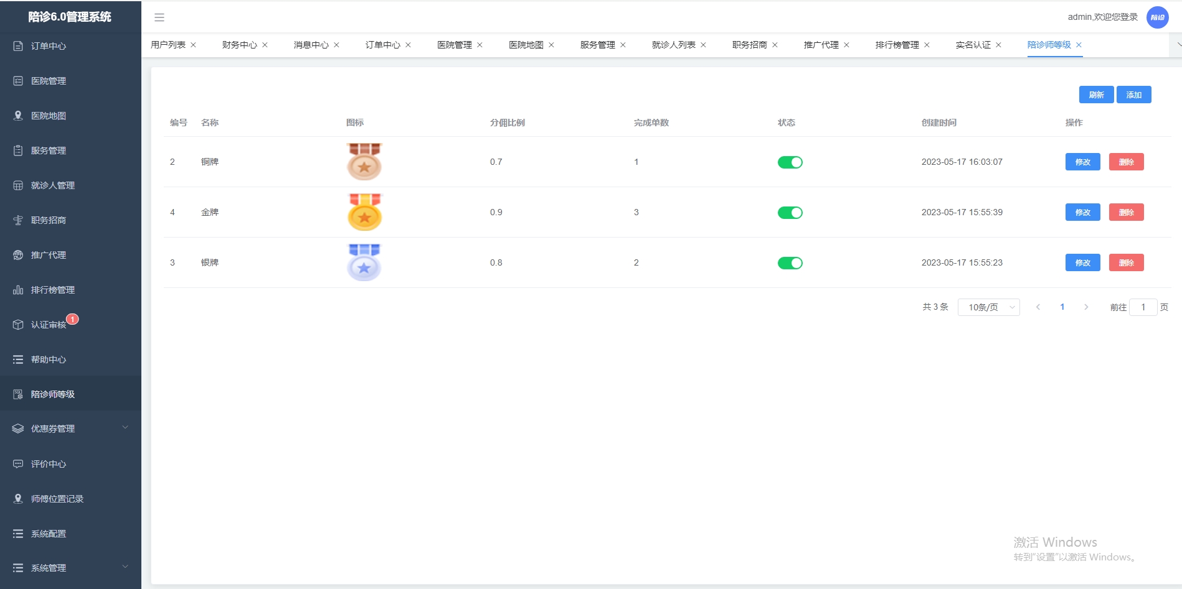
Task: Collapse sidebar with the hamburger menu icon
Action: point(159,17)
